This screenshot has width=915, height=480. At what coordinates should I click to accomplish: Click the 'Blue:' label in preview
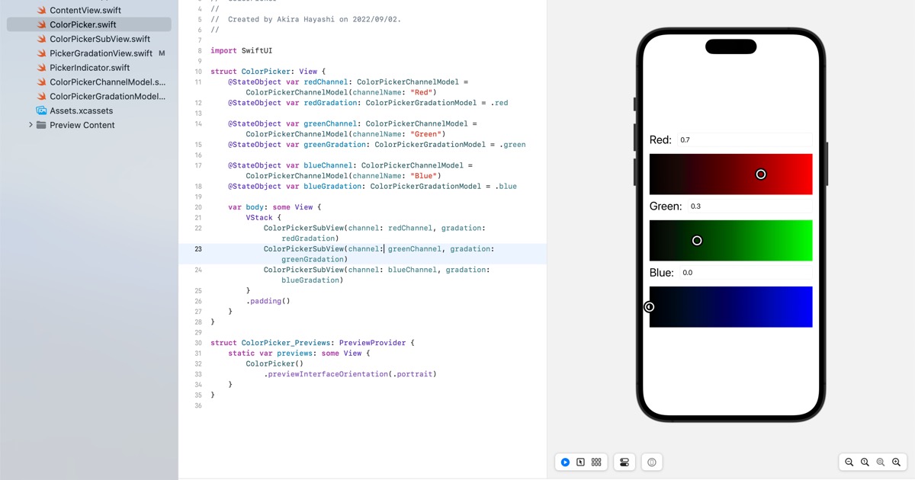[662, 273]
